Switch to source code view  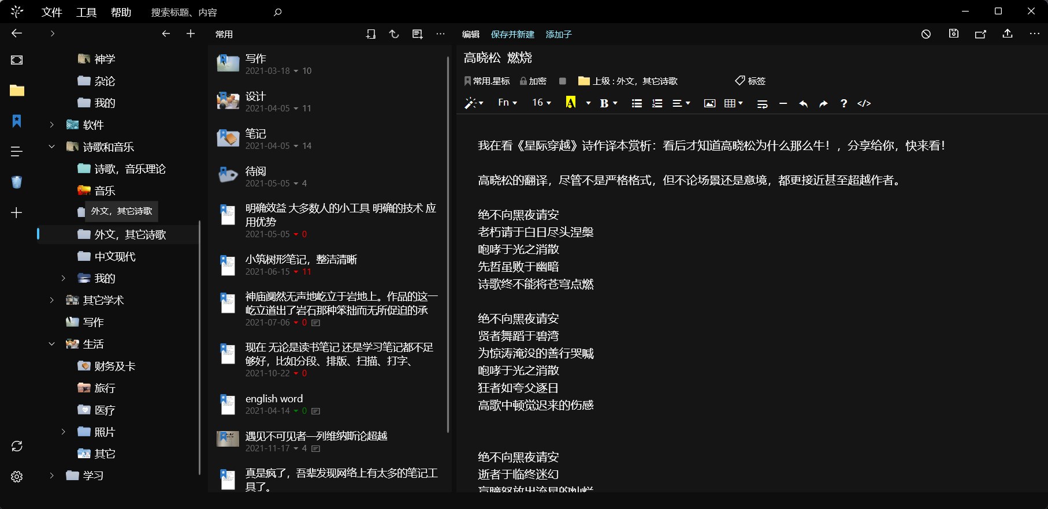864,103
